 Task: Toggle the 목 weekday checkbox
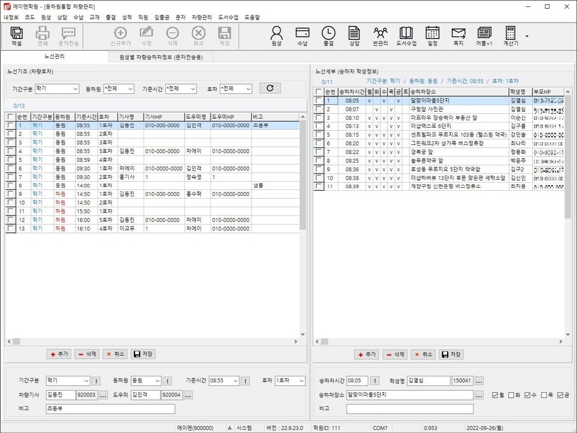(x=544, y=395)
